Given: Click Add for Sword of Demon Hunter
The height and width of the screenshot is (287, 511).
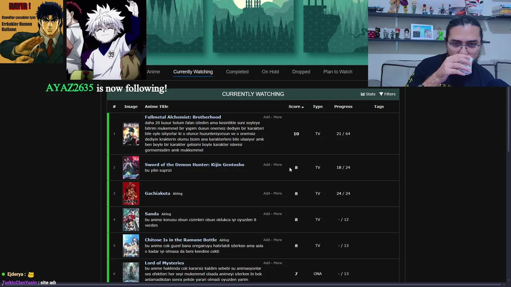Looking at the screenshot, I should [x=266, y=165].
